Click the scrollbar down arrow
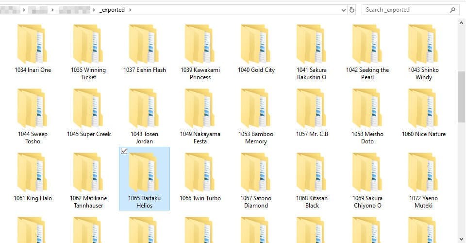Screen dimensions: 466x243 point(461,239)
